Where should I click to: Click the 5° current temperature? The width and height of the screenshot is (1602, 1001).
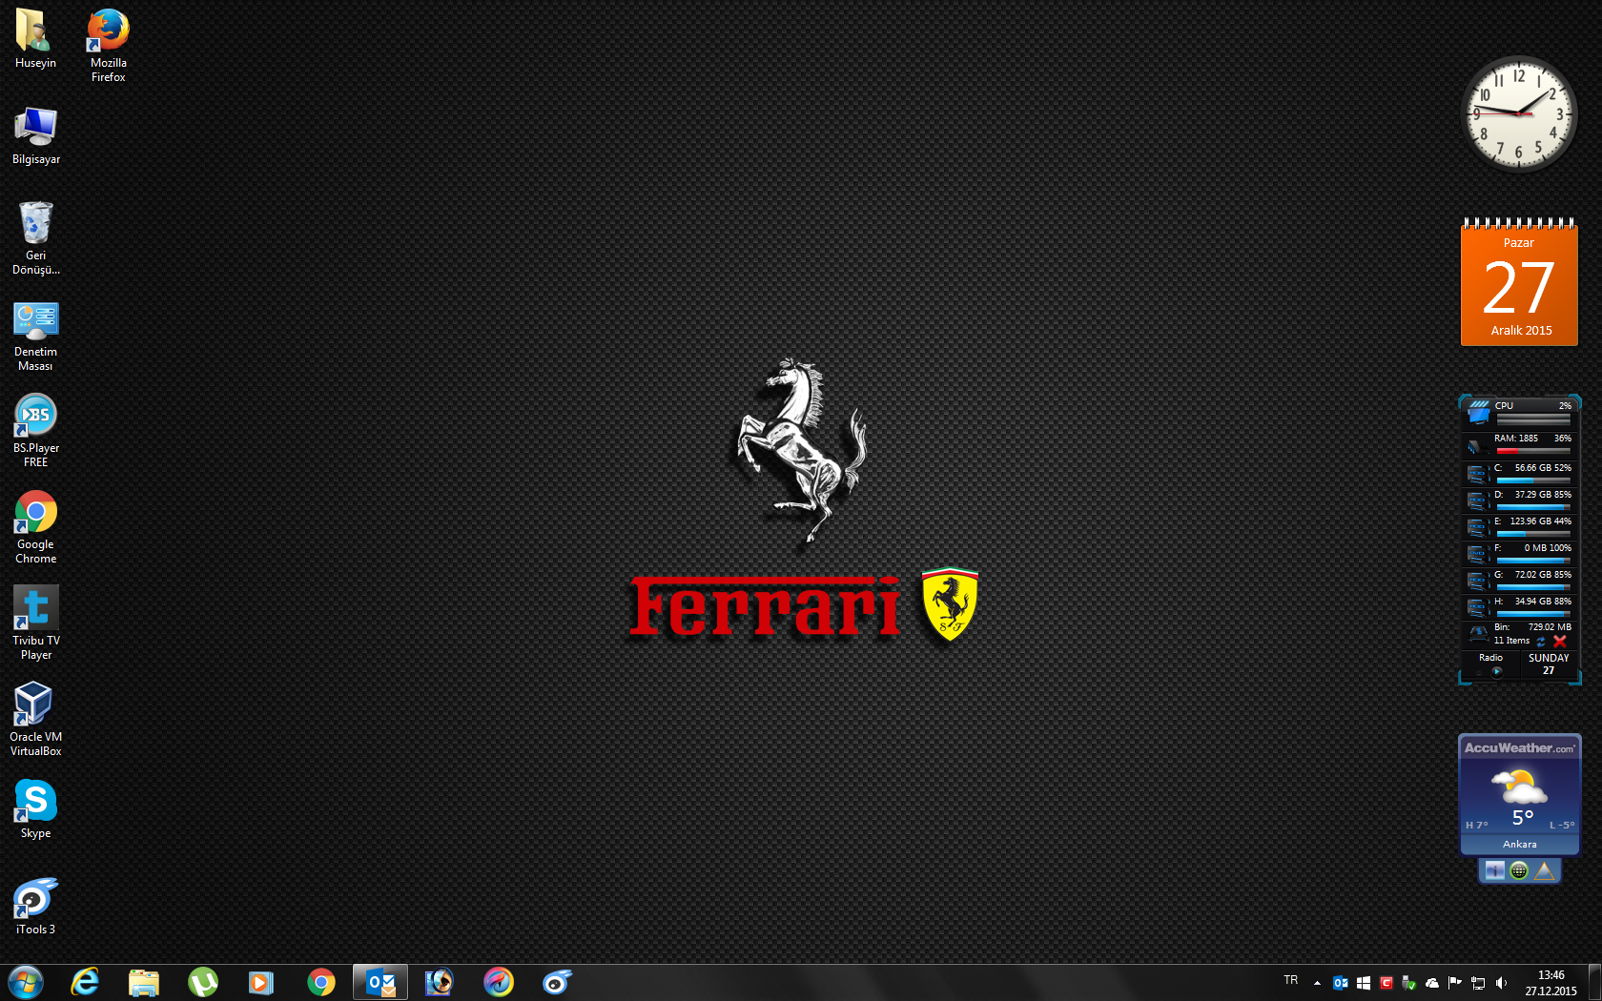pos(1522,818)
